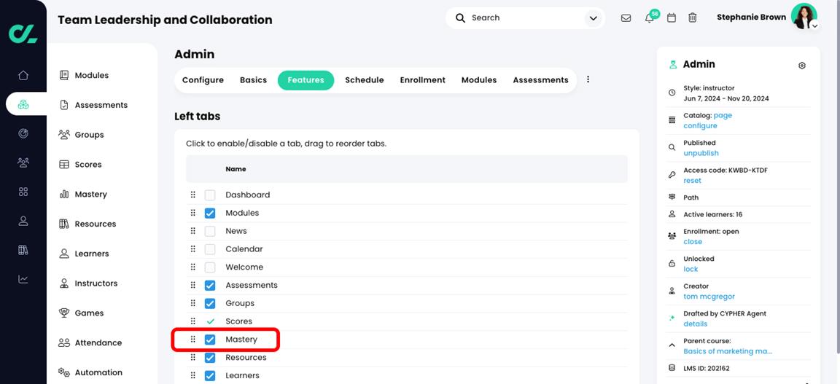Click drag handle for Scores row
Image resolution: width=840 pixels, height=384 pixels.
(193, 321)
